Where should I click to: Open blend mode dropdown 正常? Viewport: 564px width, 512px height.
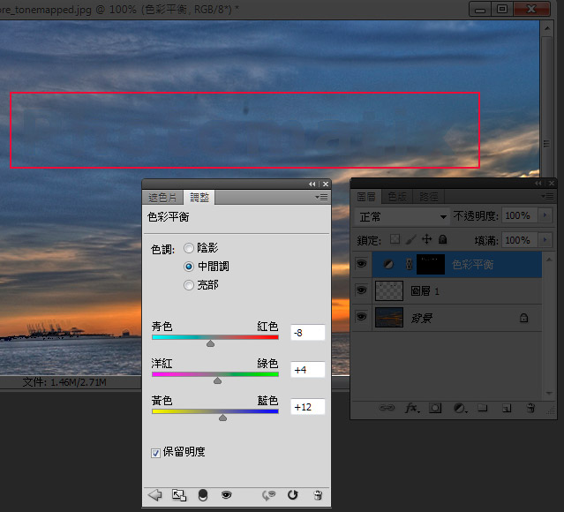(x=402, y=216)
